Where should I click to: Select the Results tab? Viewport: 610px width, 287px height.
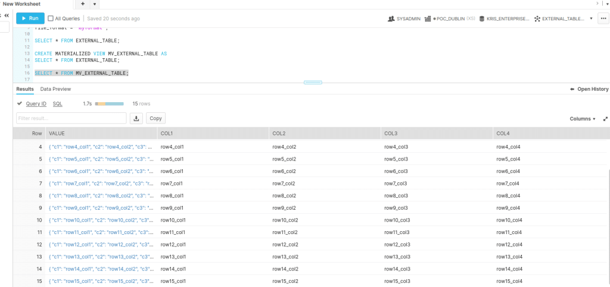[25, 89]
